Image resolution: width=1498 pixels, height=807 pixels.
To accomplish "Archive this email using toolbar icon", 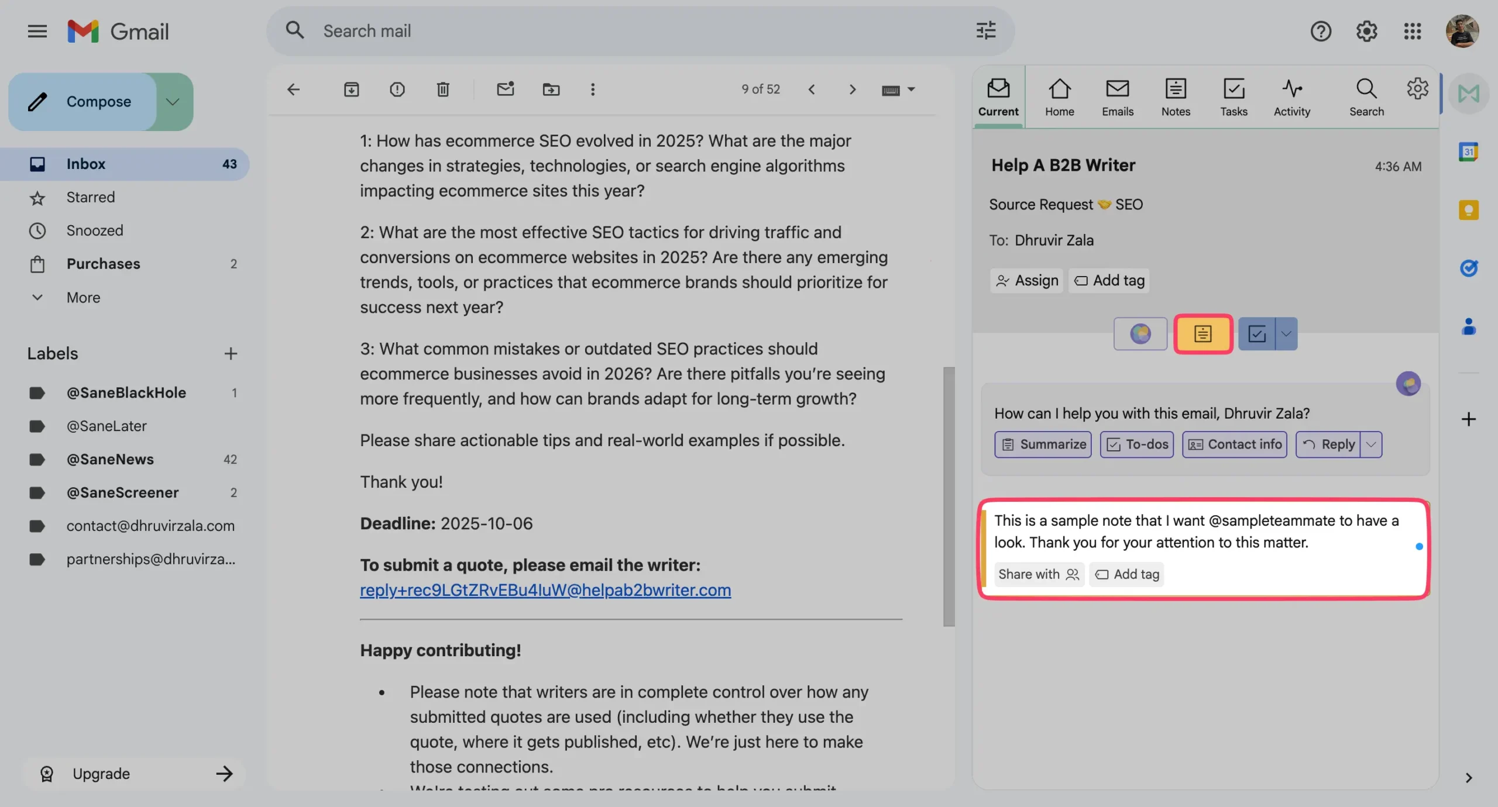I will pyautogui.click(x=351, y=89).
